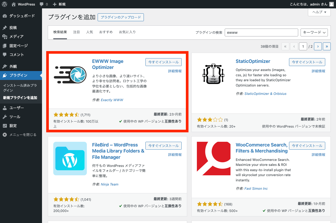Click the FileBird plugin icon
The image size is (336, 223).
pos(70,159)
